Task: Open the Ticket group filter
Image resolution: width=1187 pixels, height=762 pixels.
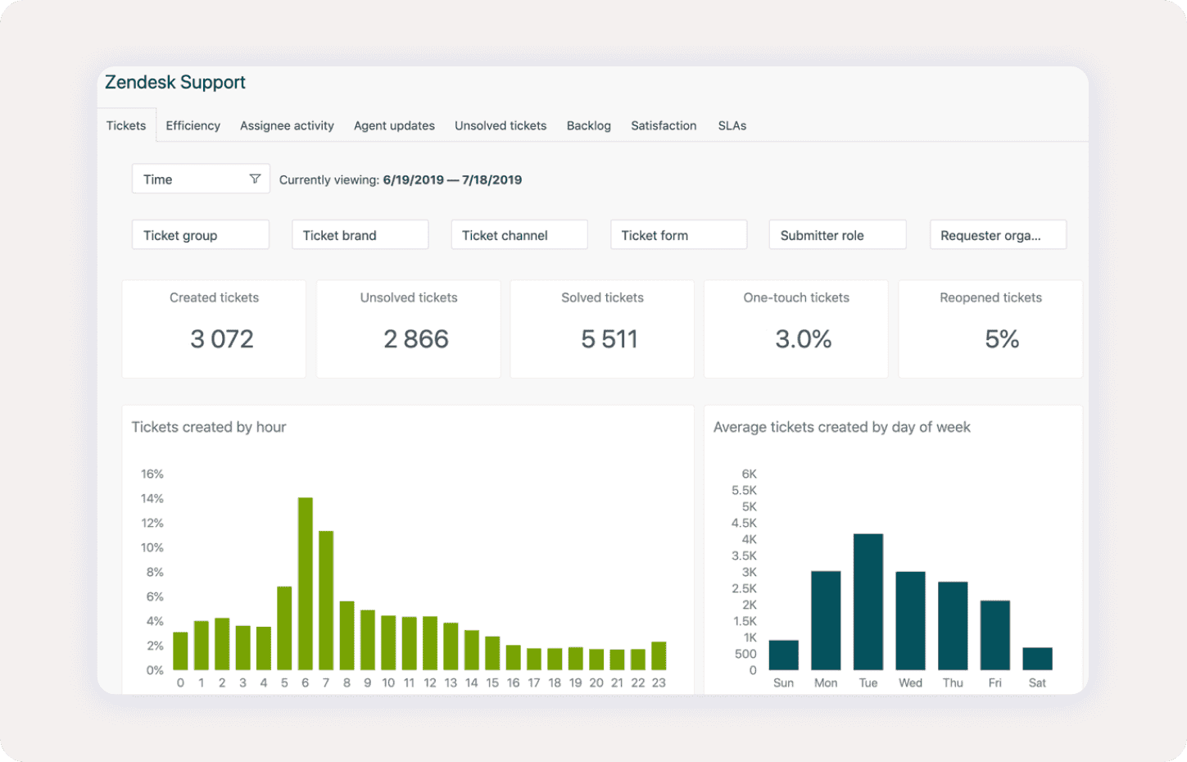Action: click(x=201, y=234)
